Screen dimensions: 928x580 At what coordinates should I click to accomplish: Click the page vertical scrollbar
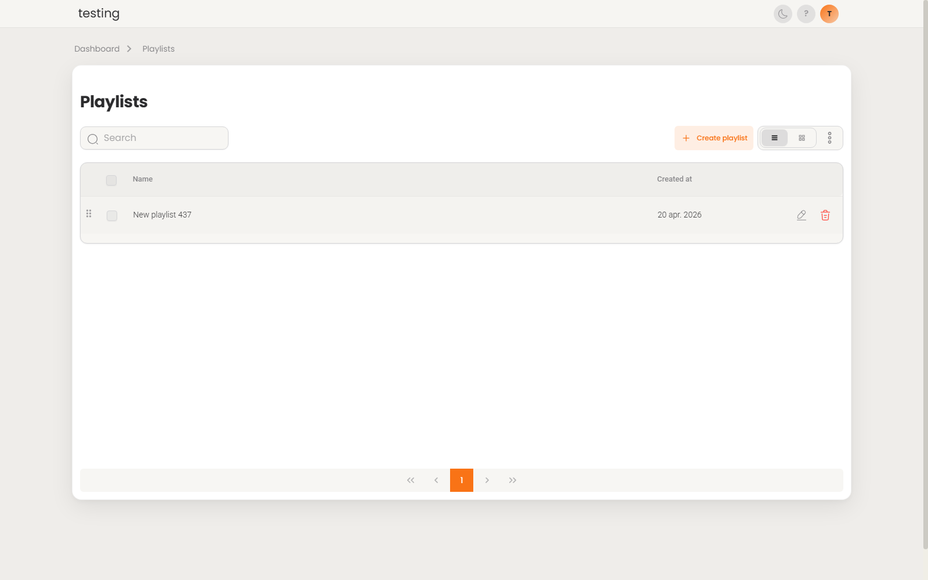pos(925,275)
